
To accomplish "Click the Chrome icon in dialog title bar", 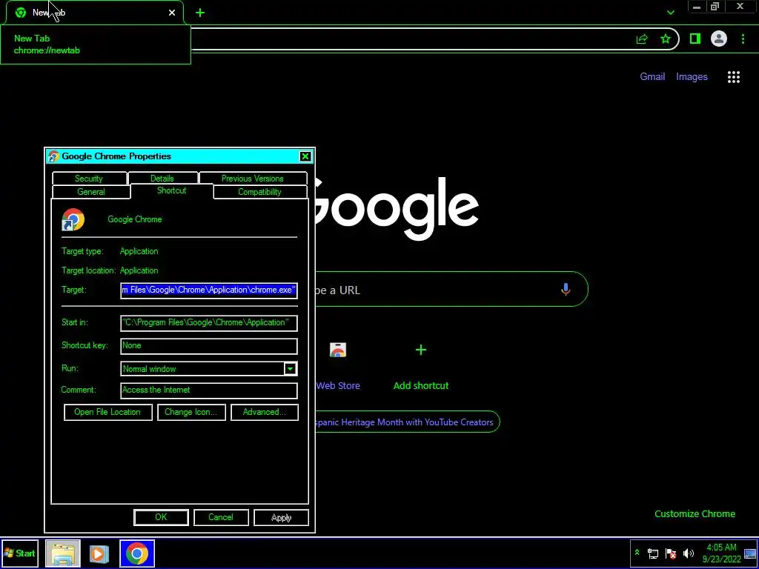I will (53, 156).
